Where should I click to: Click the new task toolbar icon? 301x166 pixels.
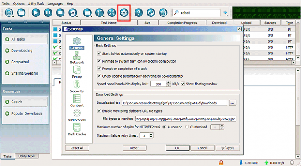[9, 13]
